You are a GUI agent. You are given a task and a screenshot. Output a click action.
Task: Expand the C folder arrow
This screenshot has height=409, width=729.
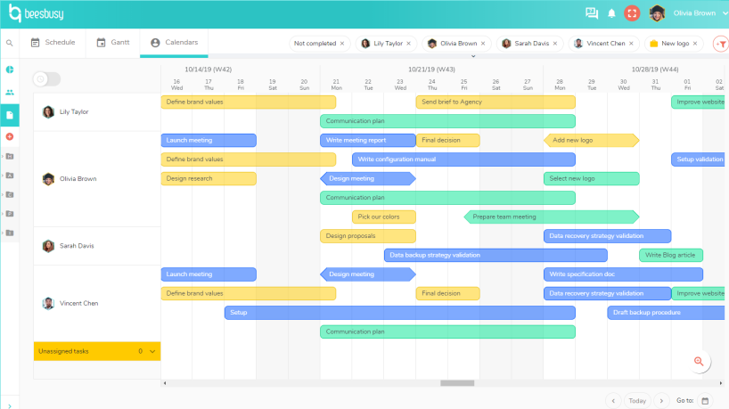3,194
